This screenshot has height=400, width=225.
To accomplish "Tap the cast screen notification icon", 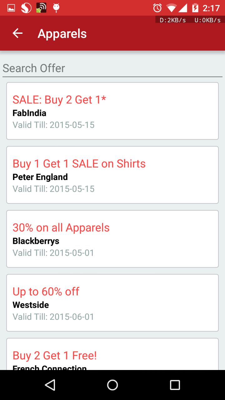I will pos(41,8).
